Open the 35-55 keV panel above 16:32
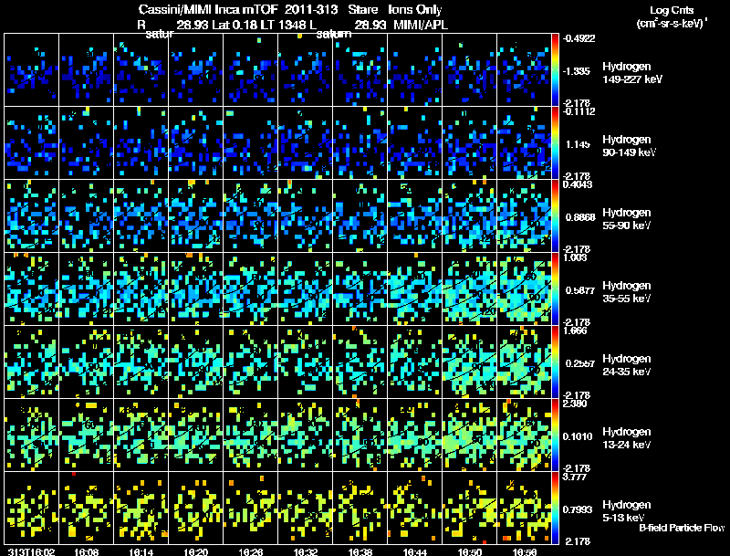This screenshot has width=730, height=556. coord(306,289)
